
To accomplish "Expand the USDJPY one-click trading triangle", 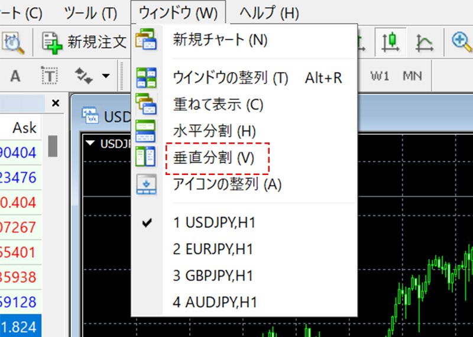I will click(x=90, y=143).
